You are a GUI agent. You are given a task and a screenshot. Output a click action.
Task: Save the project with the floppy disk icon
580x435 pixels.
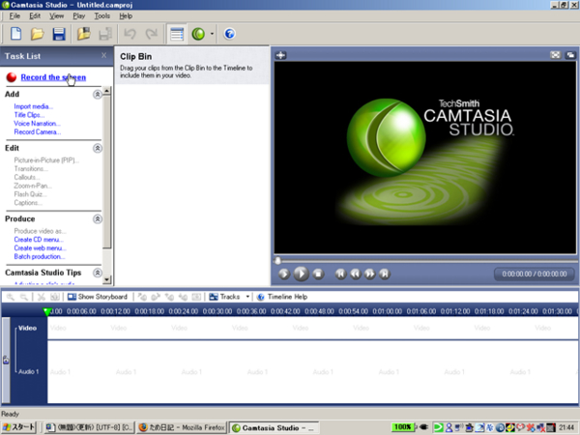(59, 34)
